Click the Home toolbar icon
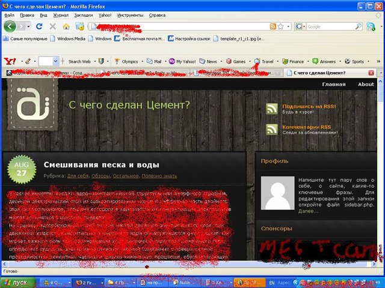The image size is (385, 288). tap(66, 26)
